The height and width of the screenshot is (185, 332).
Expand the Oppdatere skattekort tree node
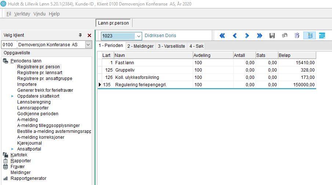click(x=12, y=96)
